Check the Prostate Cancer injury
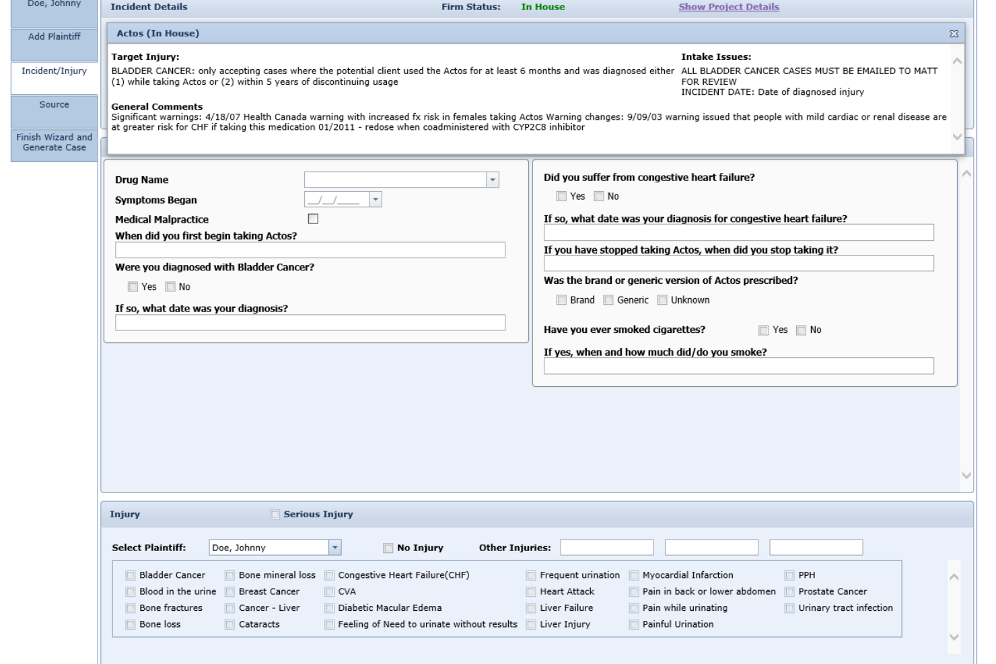 click(789, 592)
